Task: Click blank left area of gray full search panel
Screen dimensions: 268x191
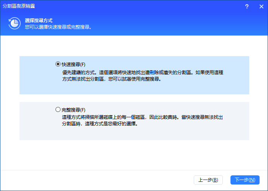Action: (36, 121)
